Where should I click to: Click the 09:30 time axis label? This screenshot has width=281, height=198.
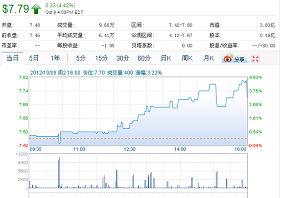tap(35, 149)
